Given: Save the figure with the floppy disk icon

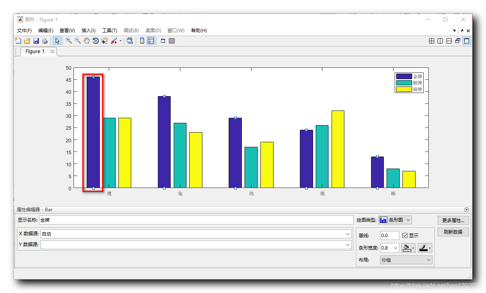Looking at the screenshot, I should tap(36, 41).
